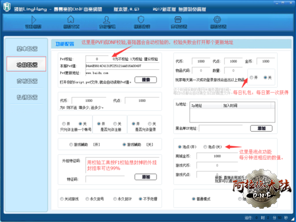The height and width of the screenshot is (222, 296).
Task: Click 搜索 button for Script.pvf
Action: click(145, 80)
